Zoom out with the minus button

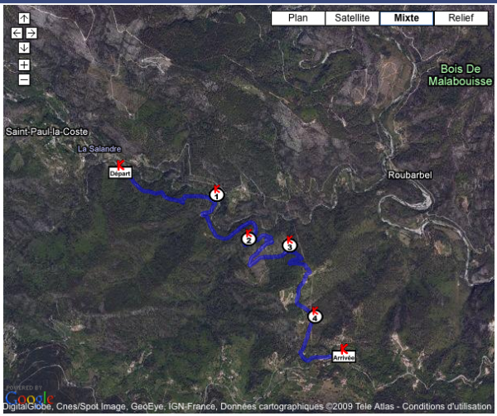pyautogui.click(x=24, y=79)
